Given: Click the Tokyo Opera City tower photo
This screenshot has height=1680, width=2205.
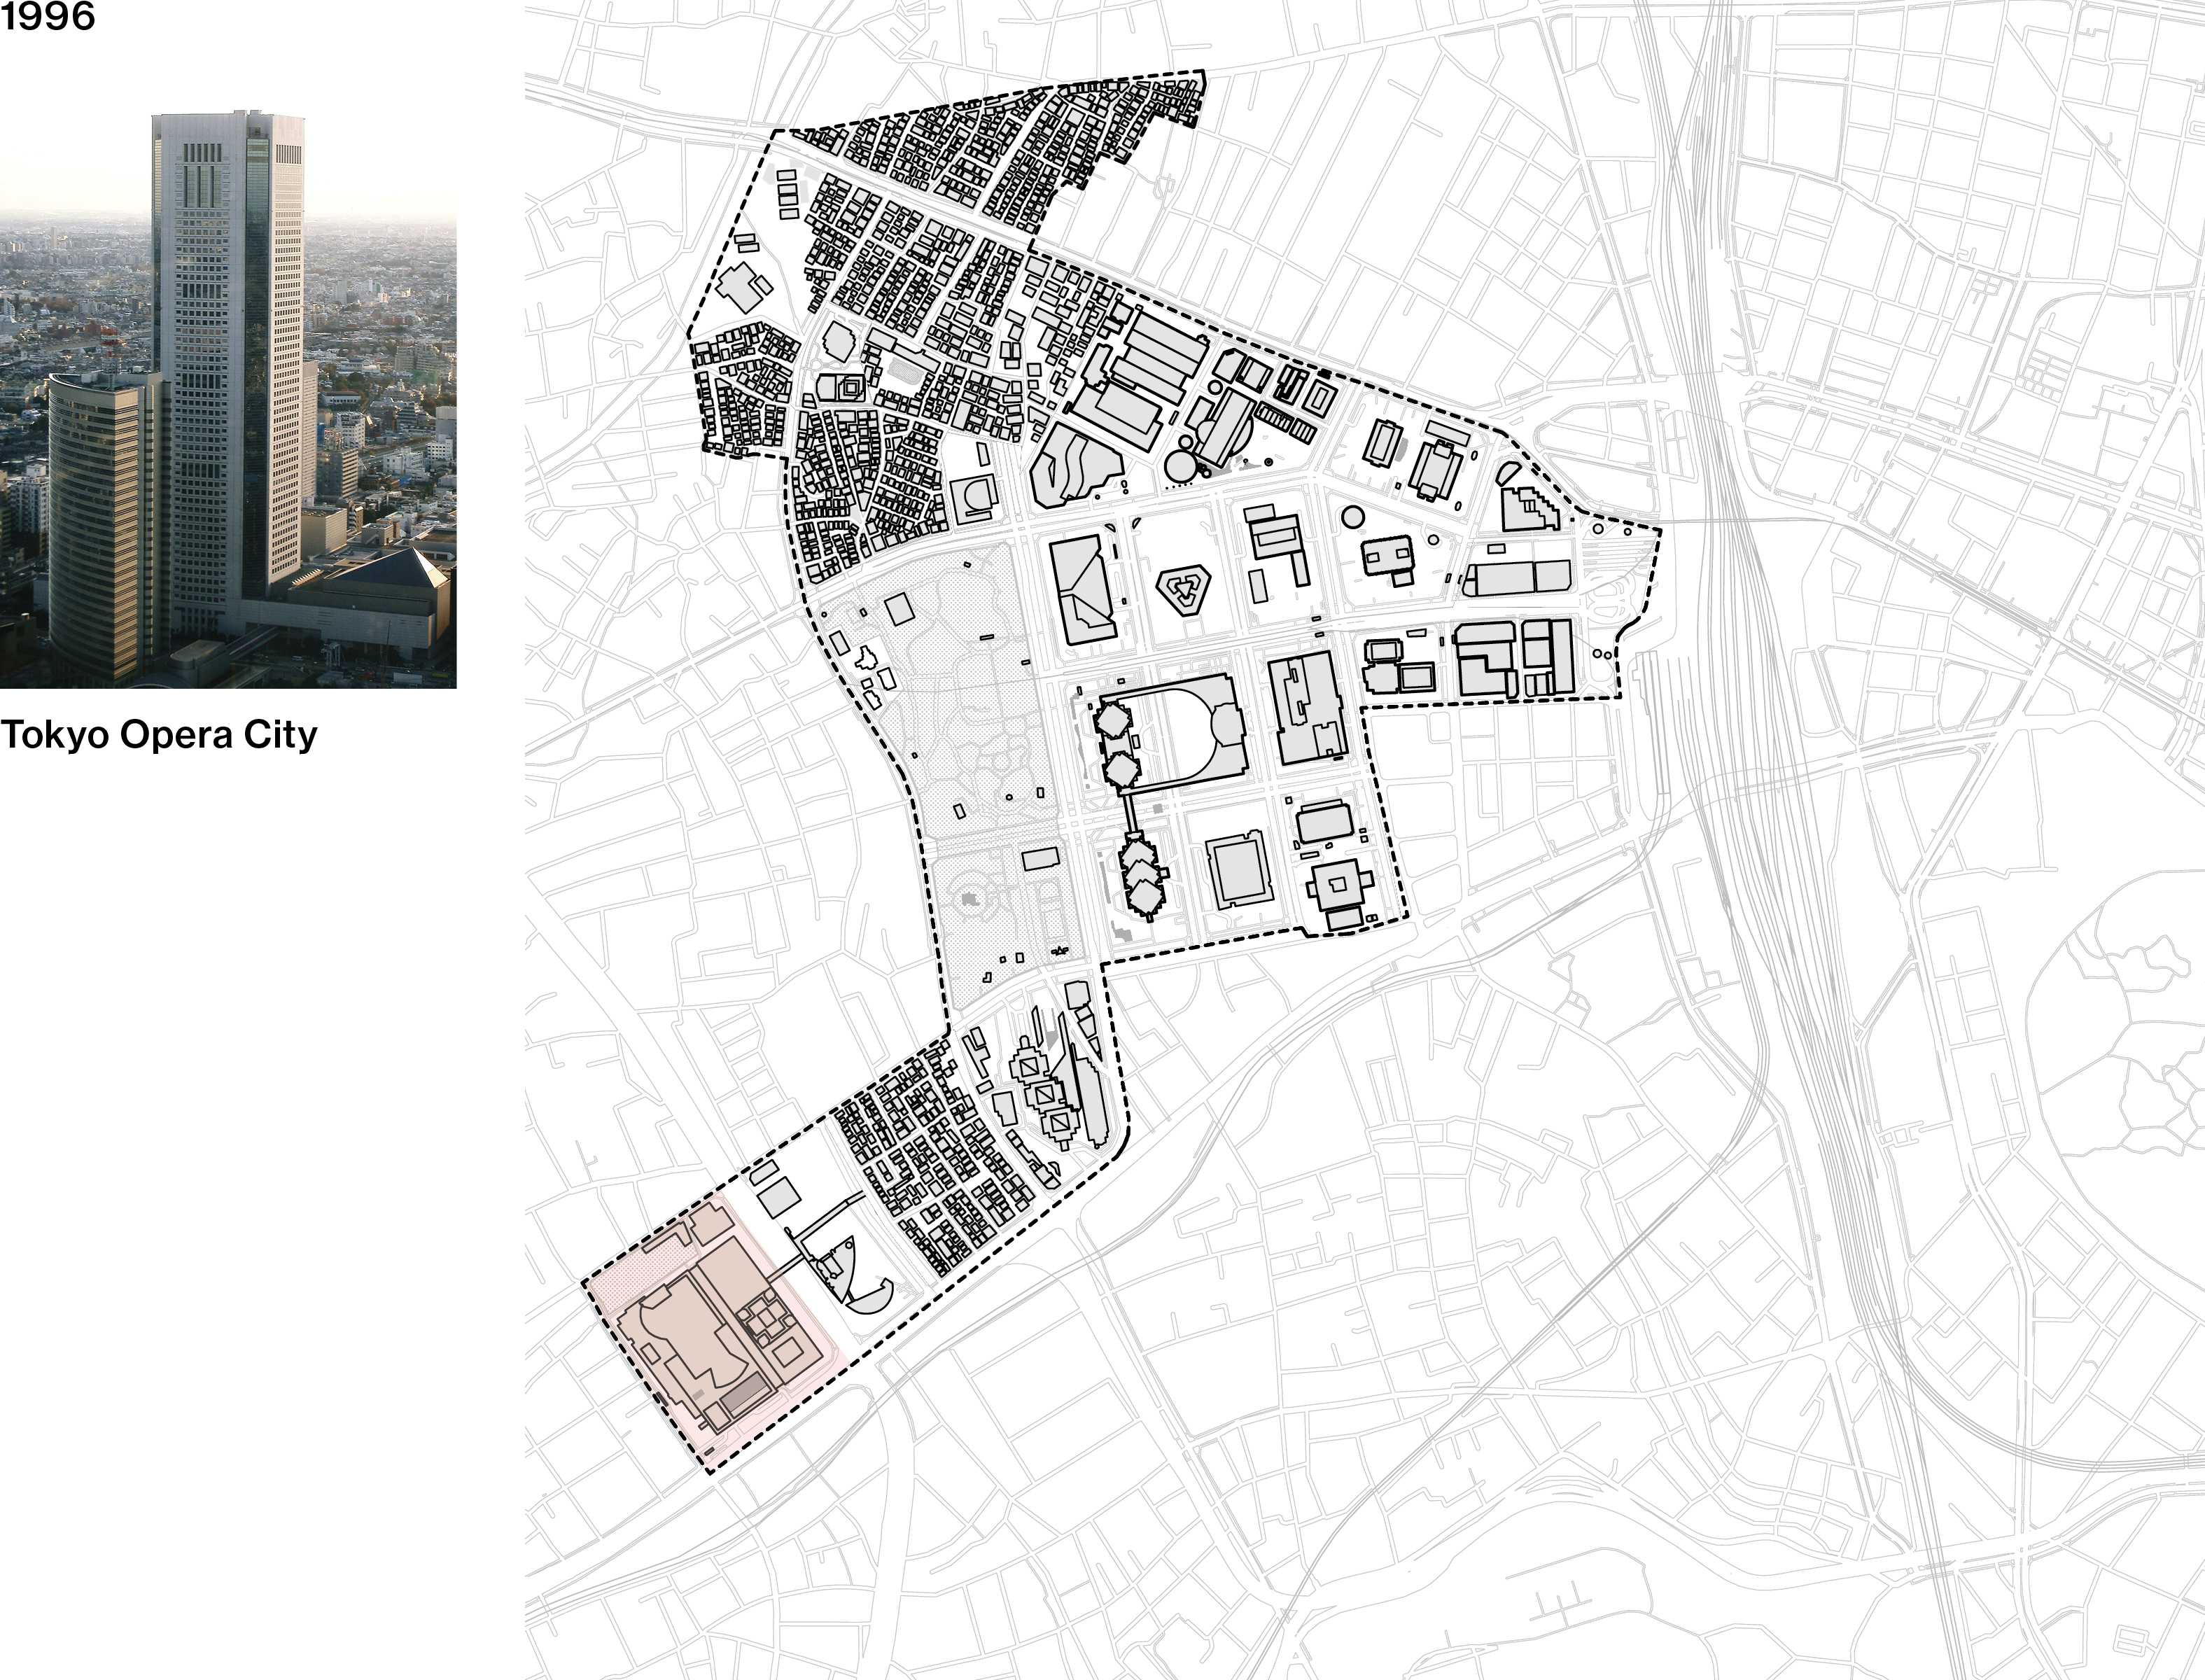Looking at the screenshot, I should coord(228,400).
